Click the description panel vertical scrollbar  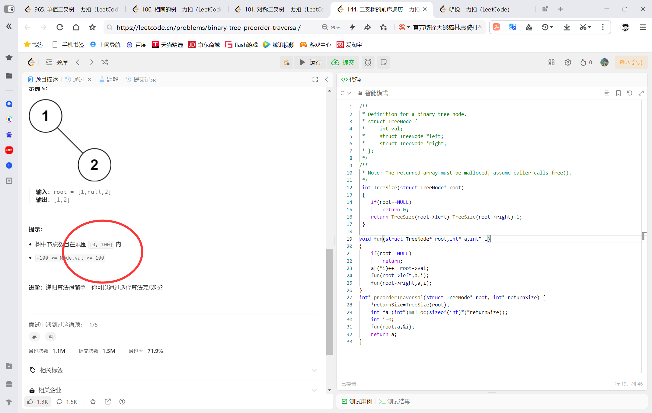(329, 302)
